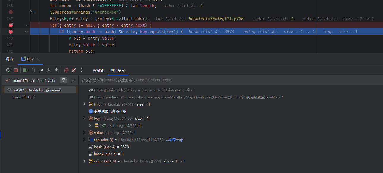Open the thread selector dropdown
Image resolution: width=383 pixels, height=173 pixels.
(x=73, y=80)
